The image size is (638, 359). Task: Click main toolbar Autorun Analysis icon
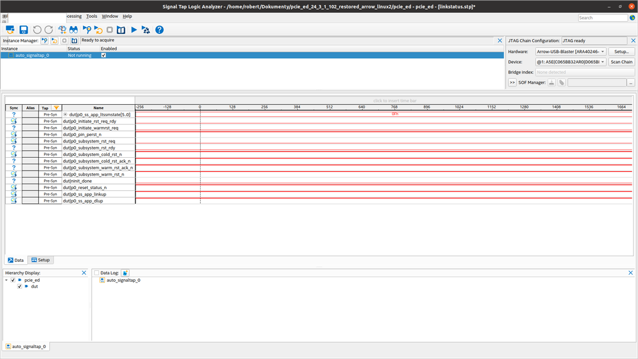pyautogui.click(x=98, y=29)
